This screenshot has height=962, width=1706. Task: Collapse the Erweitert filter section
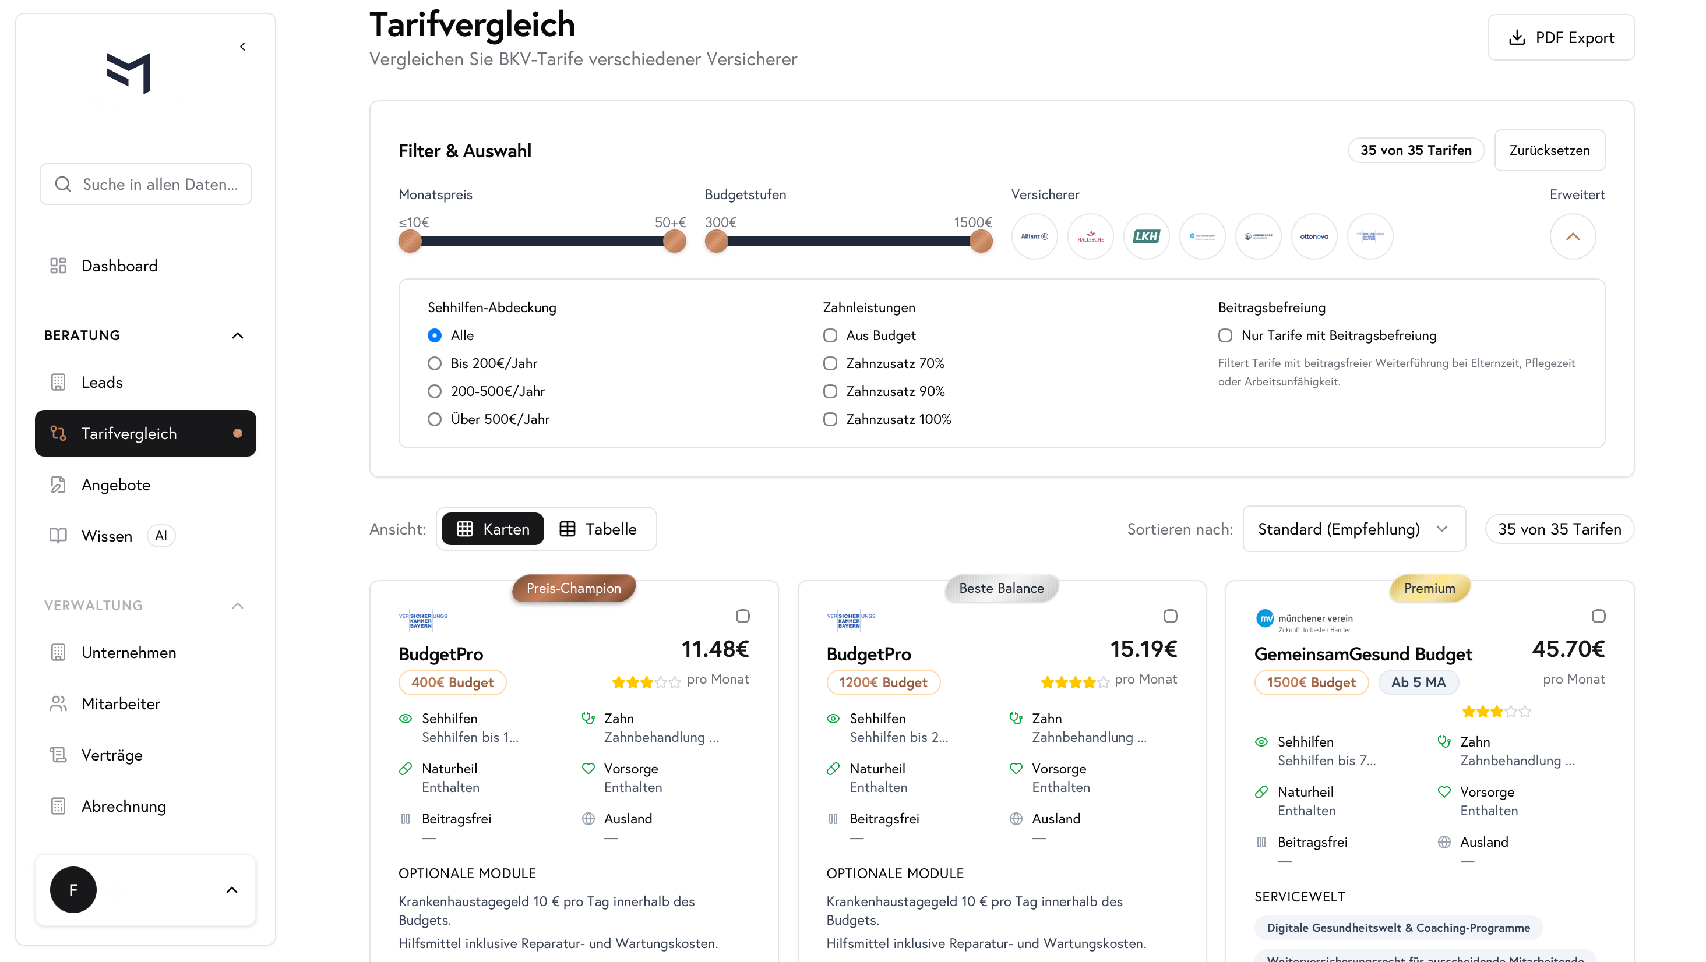[1572, 236]
